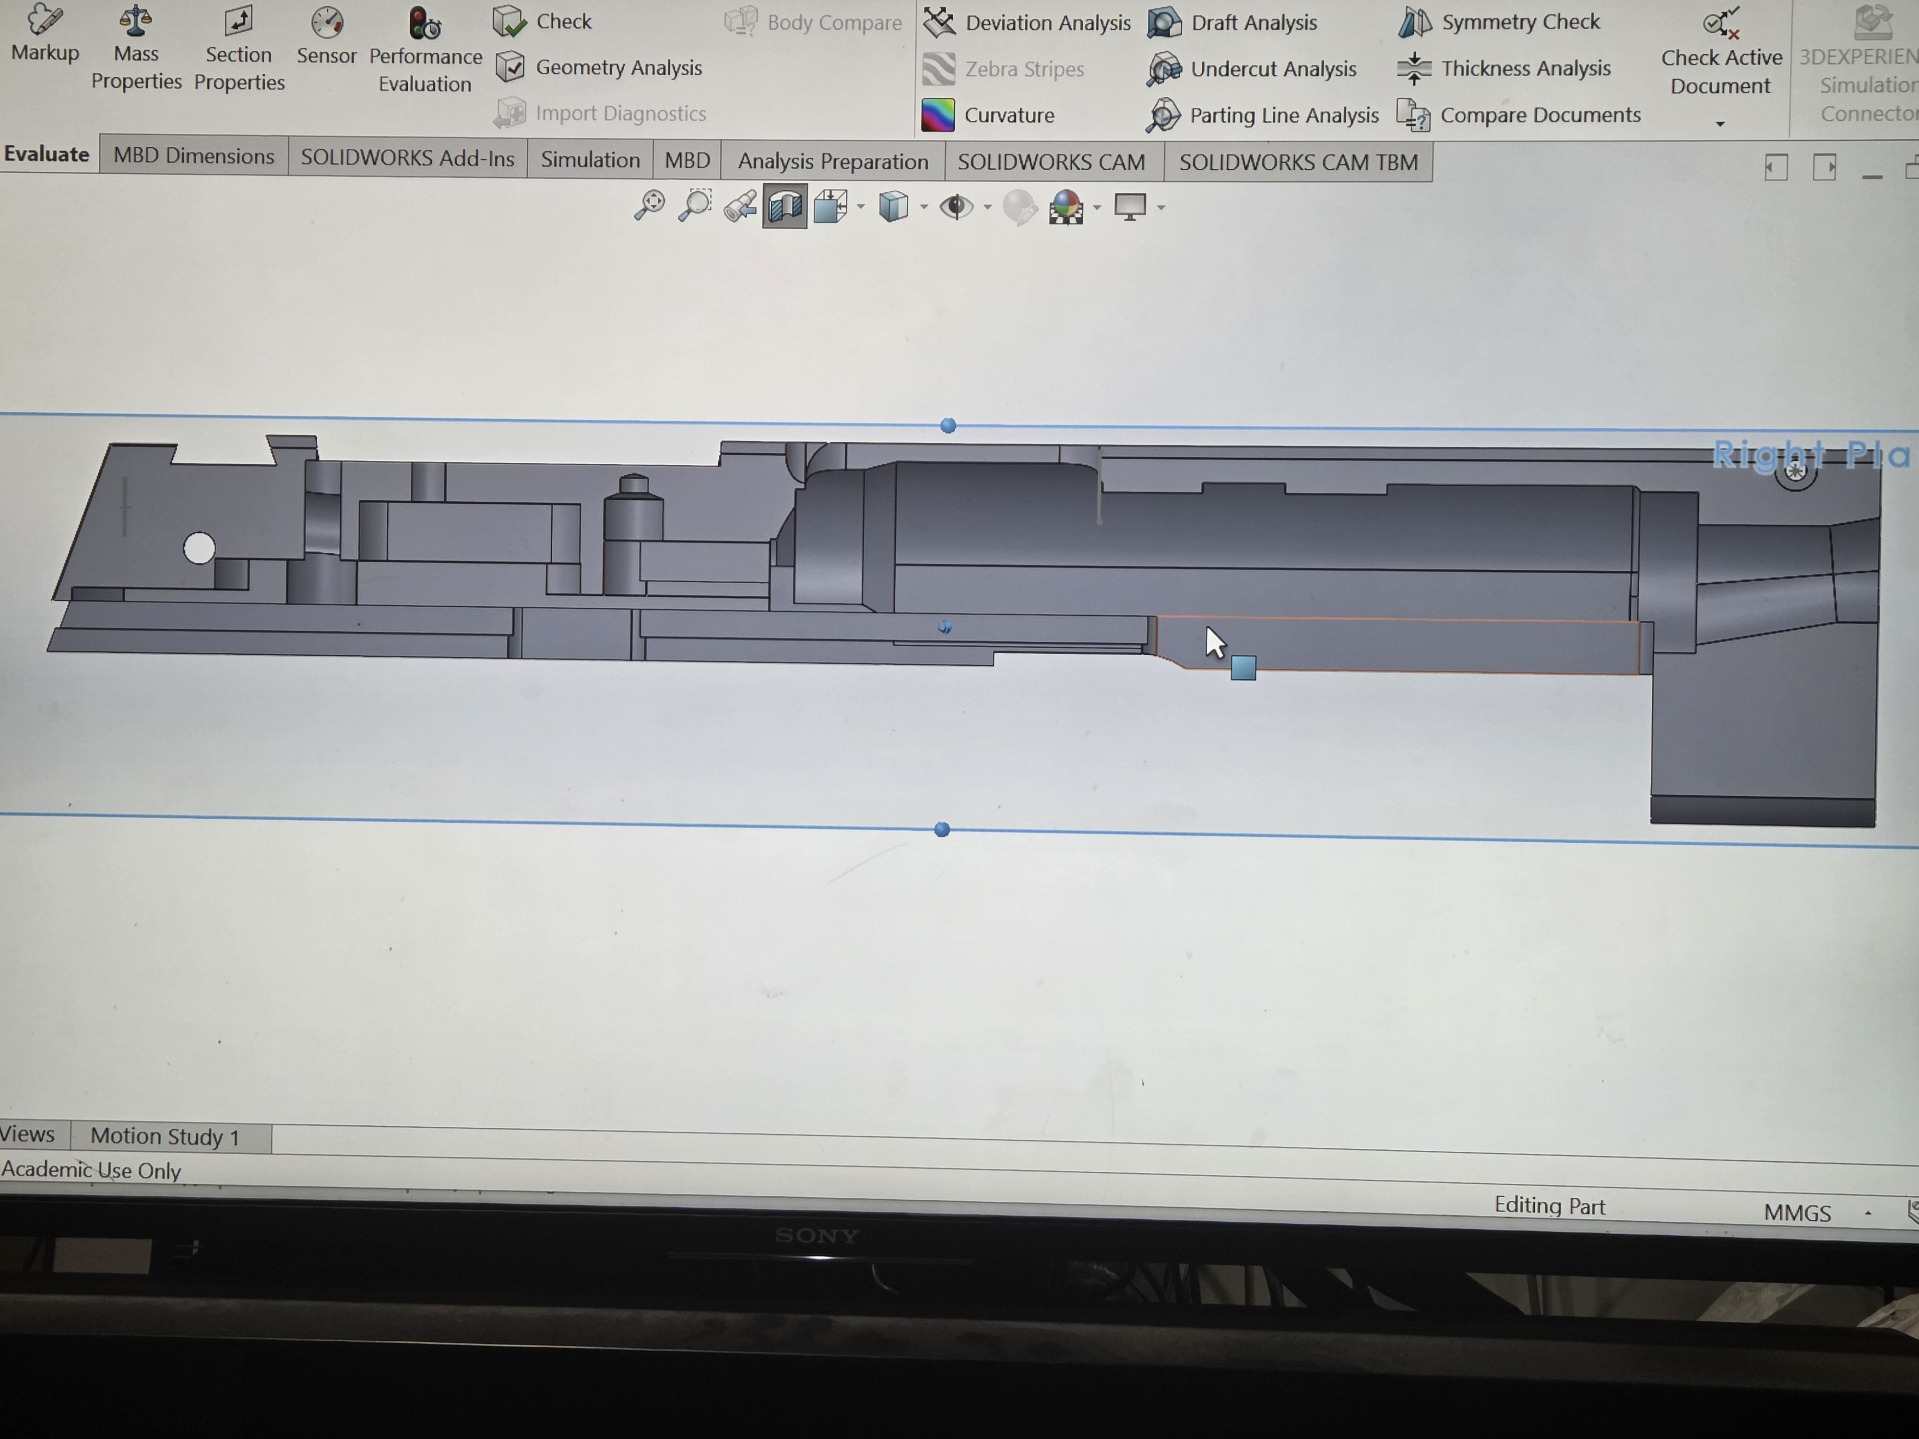
Task: Expand Hide/Show Items eye dropdown
Action: [987, 207]
